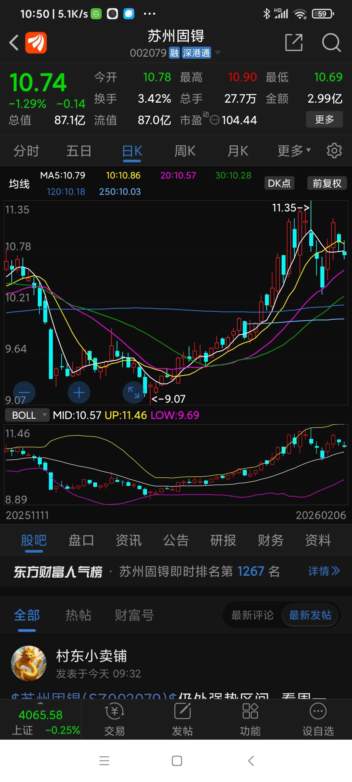Open chart settings gear icon
This screenshot has height=782, width=352.
click(x=334, y=151)
